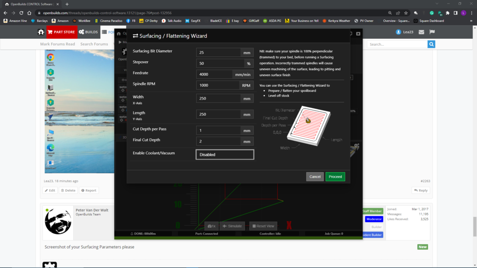Open a new browser tab

tap(67, 4)
